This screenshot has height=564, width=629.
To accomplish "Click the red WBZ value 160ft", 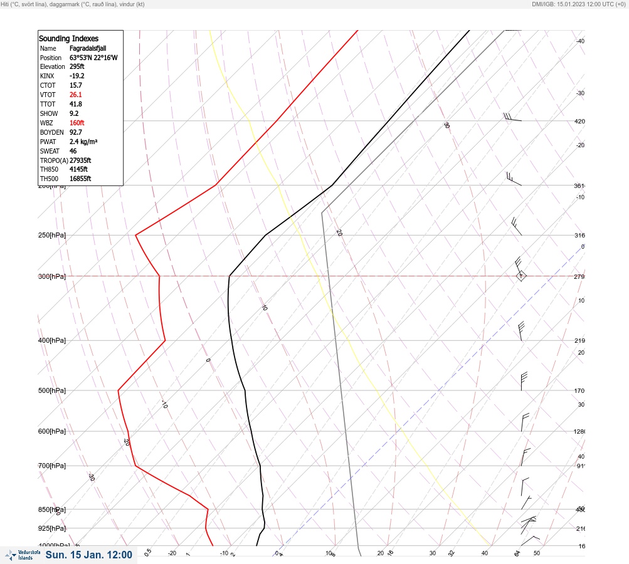I will [77, 123].
